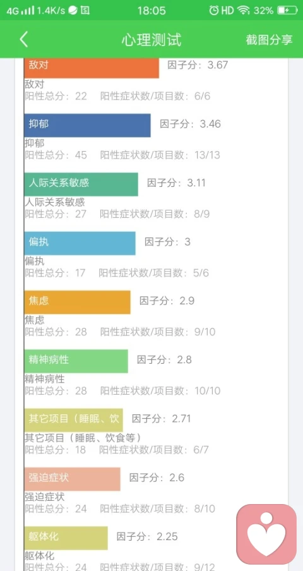Tap the 4G signal strength icon
This screenshot has height=571, width=303.
pyautogui.click(x=20, y=11)
